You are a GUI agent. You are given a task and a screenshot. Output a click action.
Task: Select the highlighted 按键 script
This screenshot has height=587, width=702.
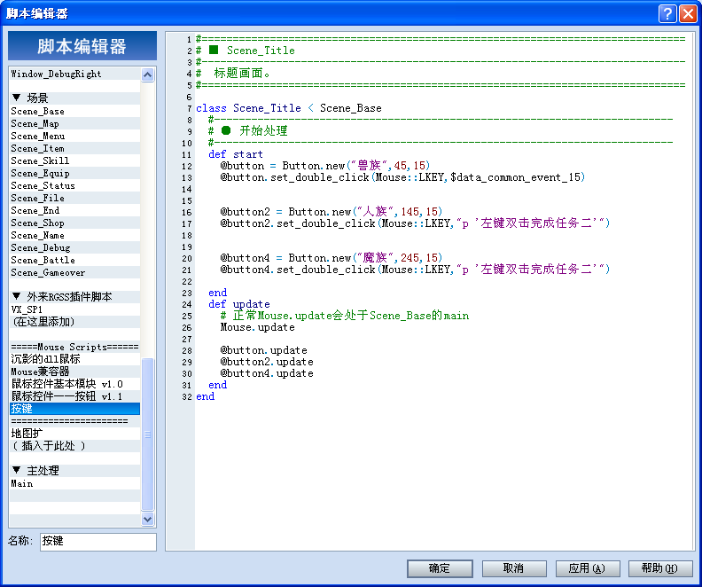tap(74, 409)
